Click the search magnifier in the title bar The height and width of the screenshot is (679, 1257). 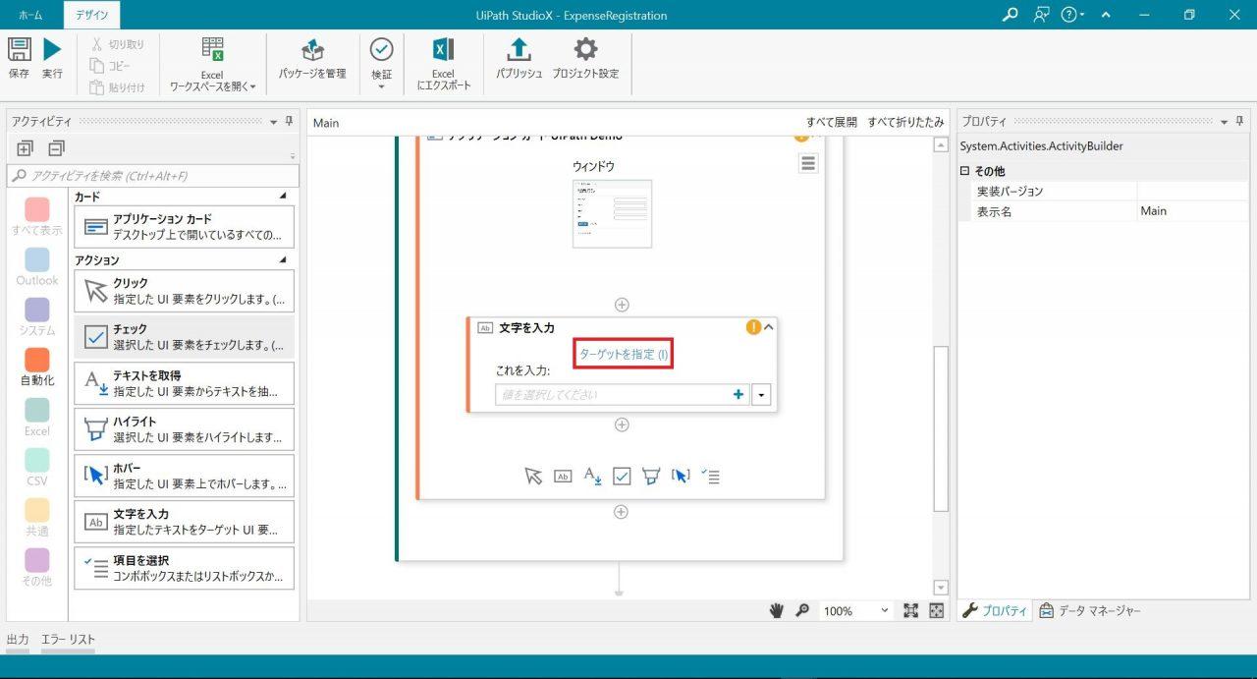click(x=1010, y=15)
